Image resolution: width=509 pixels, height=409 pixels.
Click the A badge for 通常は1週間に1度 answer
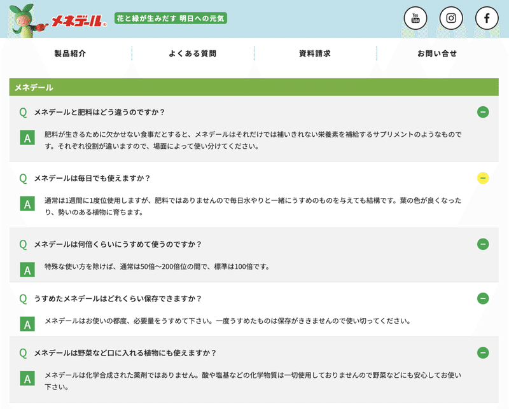(x=27, y=204)
